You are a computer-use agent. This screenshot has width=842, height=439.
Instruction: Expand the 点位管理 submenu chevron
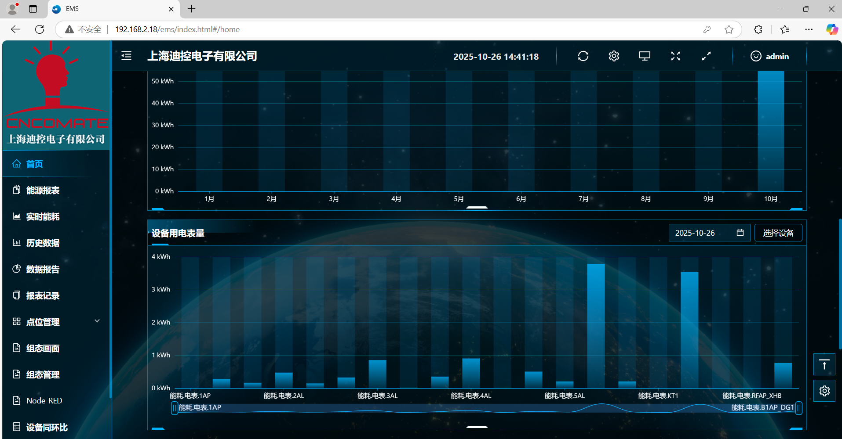(97, 321)
